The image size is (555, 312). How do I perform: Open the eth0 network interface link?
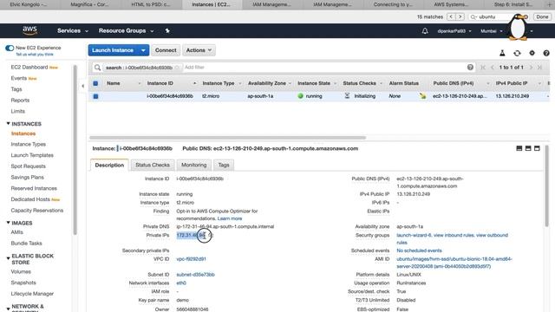click(181, 283)
